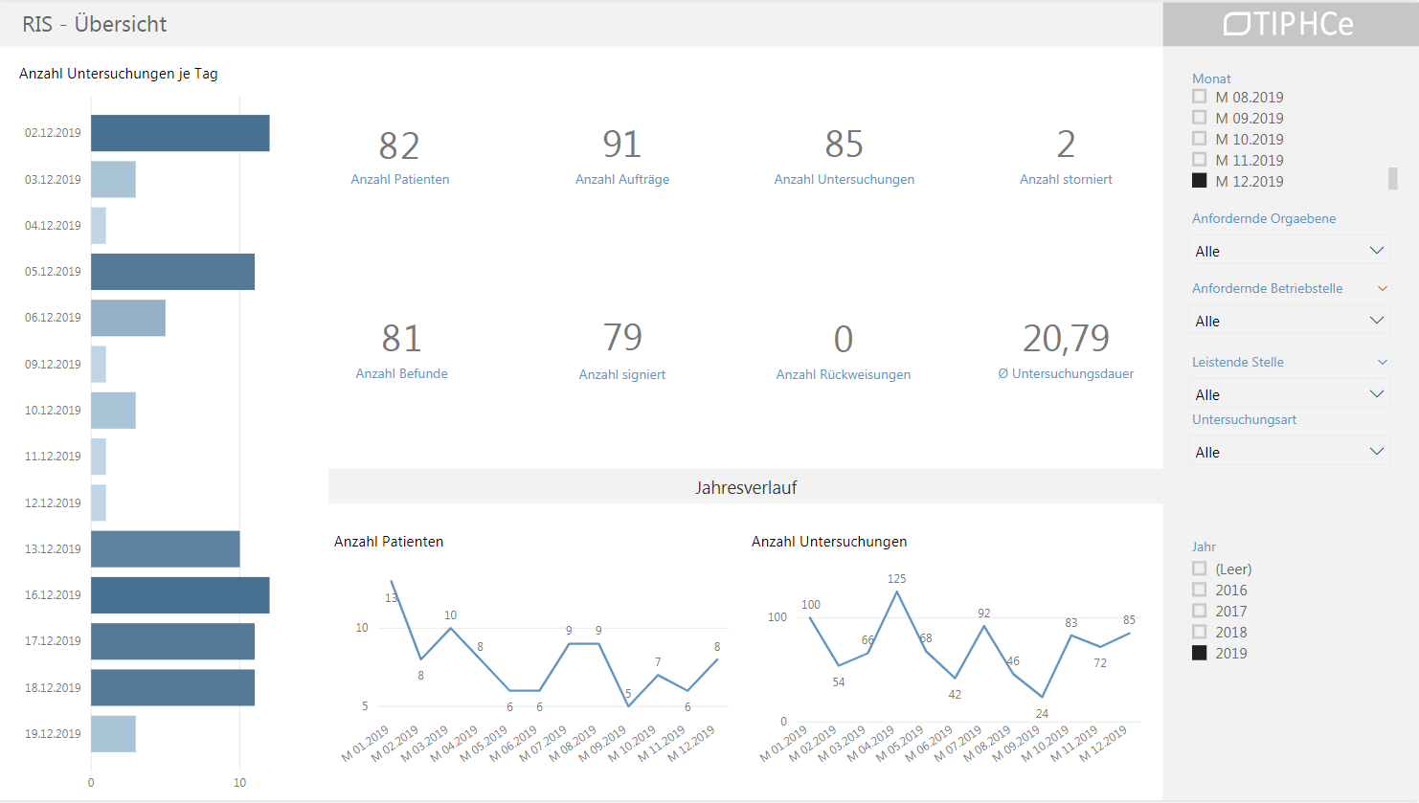The image size is (1419, 803).
Task: Click the Anzahl Patienten card value 82
Action: point(399,145)
